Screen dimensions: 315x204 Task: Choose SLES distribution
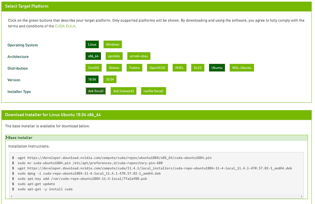pos(198,68)
